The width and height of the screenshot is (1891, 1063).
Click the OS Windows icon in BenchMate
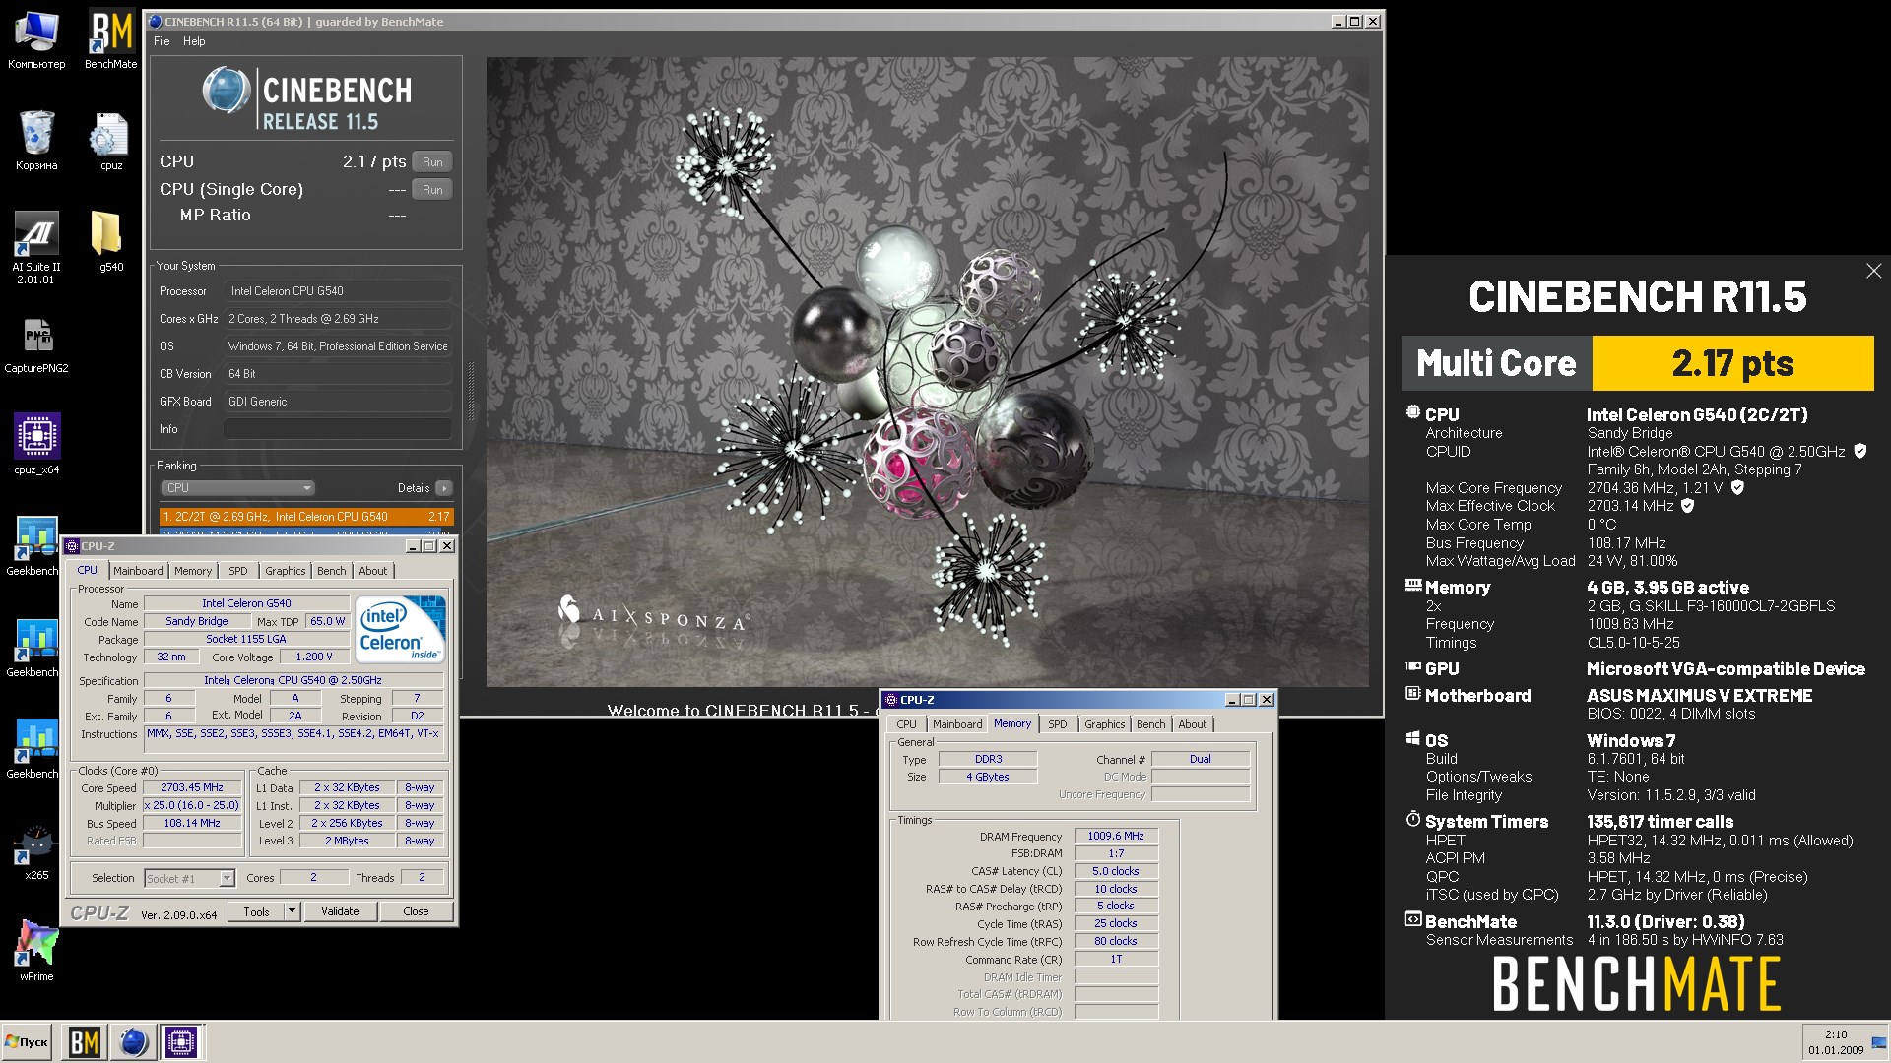(x=1413, y=738)
